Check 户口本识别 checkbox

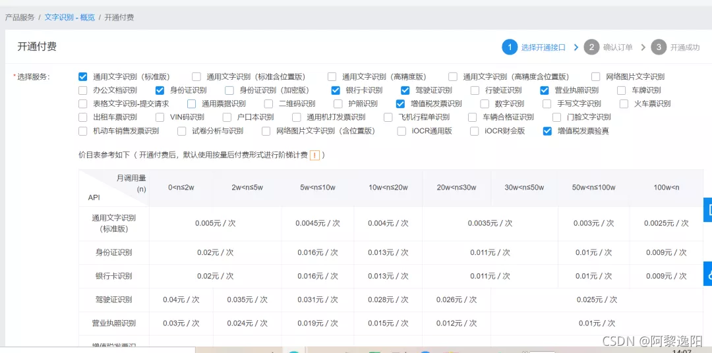227,117
